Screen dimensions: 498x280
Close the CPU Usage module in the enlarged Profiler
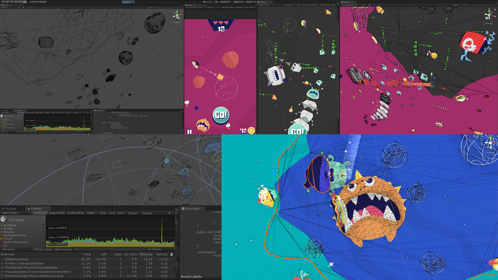pyautogui.click(x=44, y=217)
